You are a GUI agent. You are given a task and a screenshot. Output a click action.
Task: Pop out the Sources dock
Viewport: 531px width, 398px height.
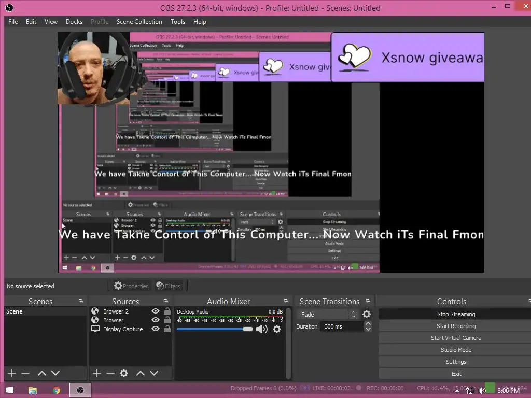click(165, 301)
